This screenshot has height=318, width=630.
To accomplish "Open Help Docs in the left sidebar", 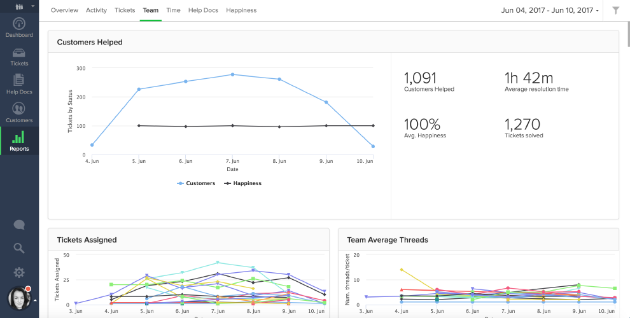I will click(x=19, y=84).
